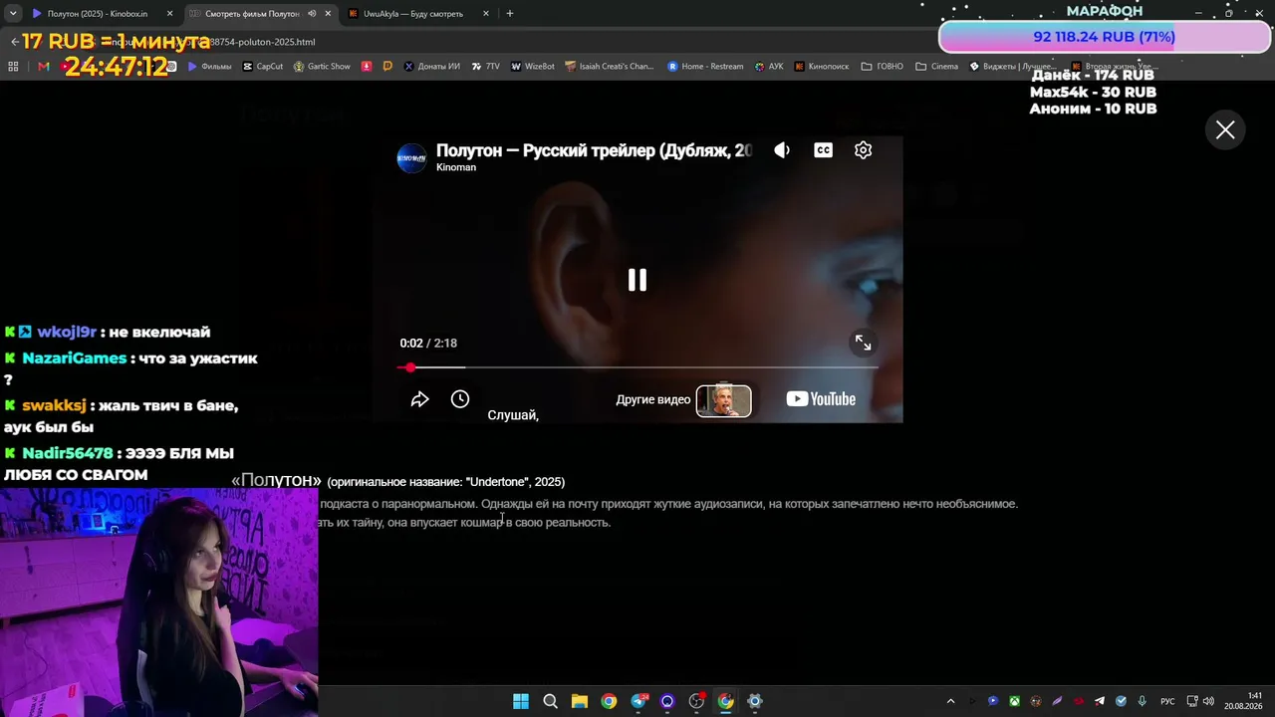Open the Windows Start menu
The height and width of the screenshot is (717, 1275).
point(521,701)
